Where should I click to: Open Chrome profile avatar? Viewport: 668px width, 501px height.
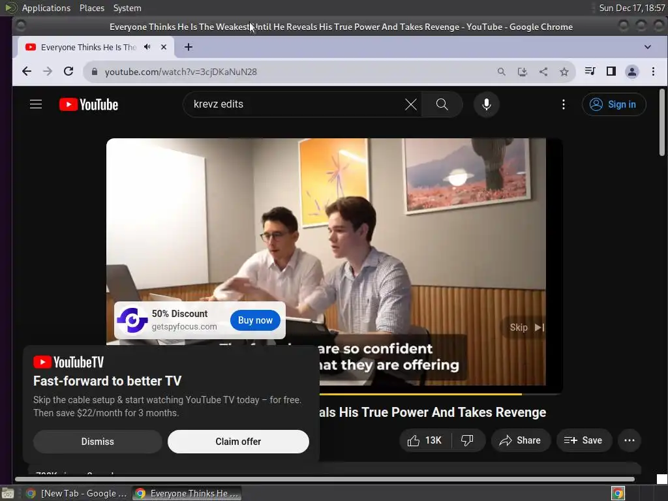click(631, 72)
